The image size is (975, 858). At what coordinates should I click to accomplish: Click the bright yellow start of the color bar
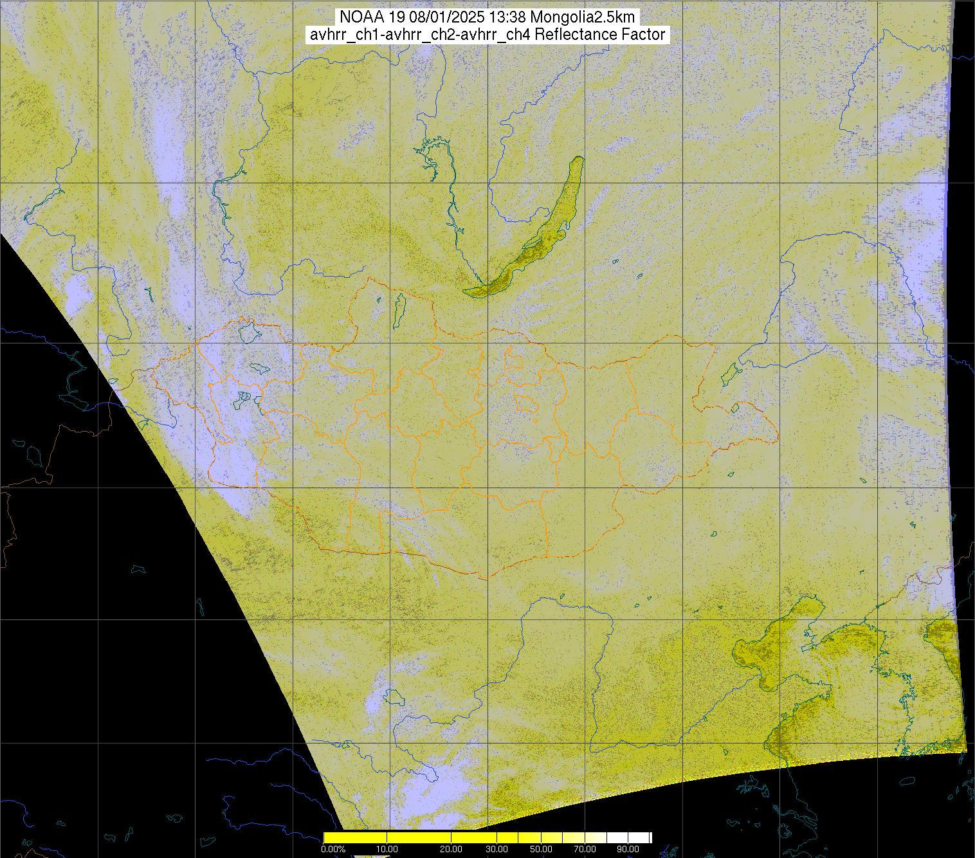point(355,837)
